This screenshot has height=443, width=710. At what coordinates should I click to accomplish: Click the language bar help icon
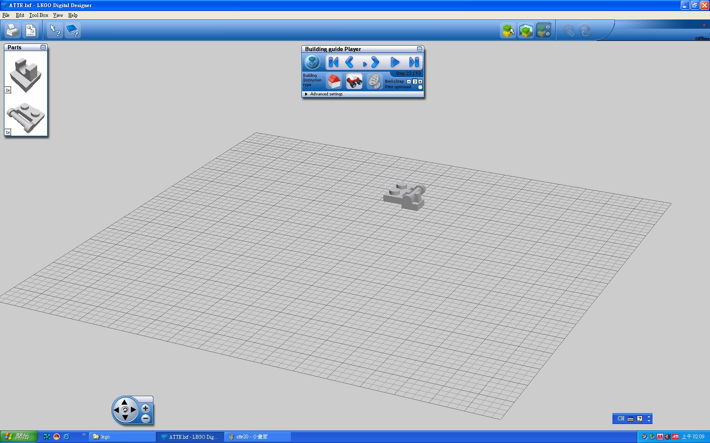coord(639,419)
